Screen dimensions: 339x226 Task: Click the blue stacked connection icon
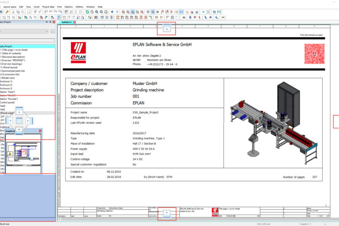pos(190,17)
